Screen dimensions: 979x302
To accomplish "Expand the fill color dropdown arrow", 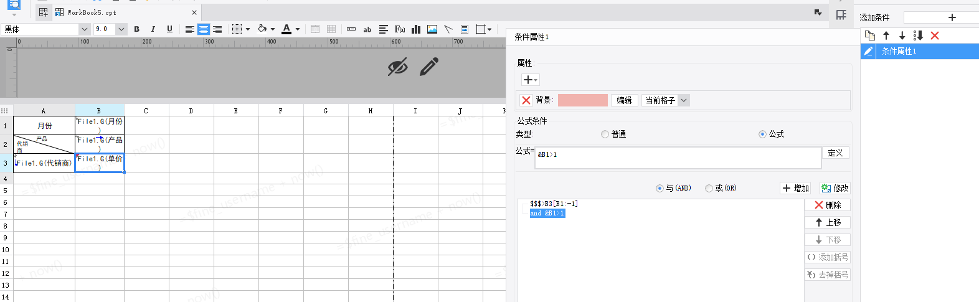I will click(x=273, y=29).
